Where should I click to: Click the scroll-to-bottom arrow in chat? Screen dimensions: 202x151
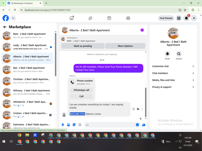tap(145, 118)
